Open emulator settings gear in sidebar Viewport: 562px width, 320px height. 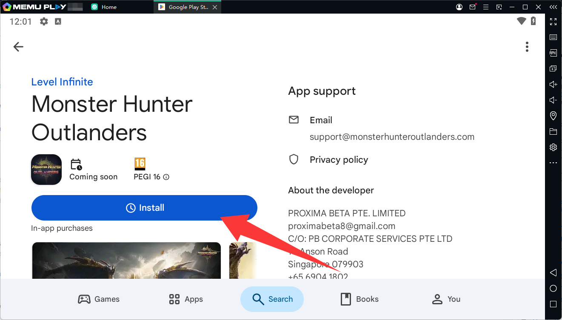(553, 147)
